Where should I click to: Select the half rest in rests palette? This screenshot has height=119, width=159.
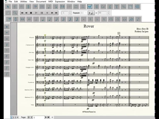coord(7,39)
